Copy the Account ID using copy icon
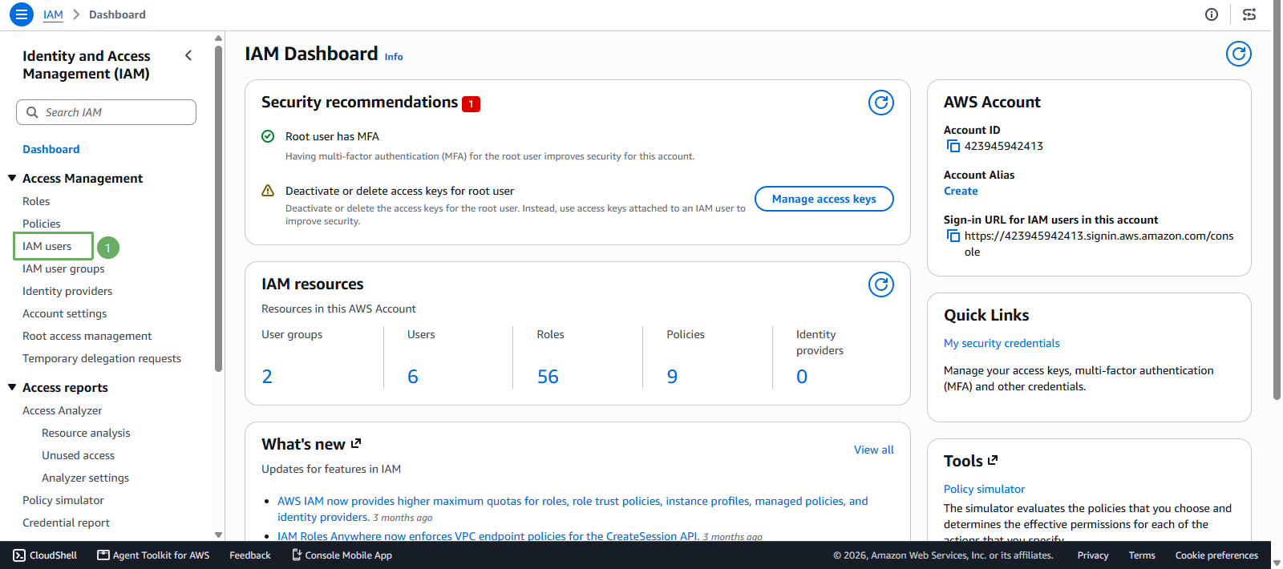 coord(953,146)
